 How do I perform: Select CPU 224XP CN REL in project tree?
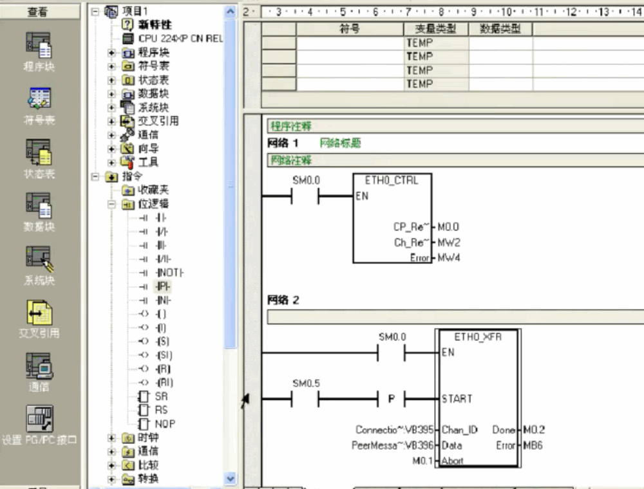(180, 39)
